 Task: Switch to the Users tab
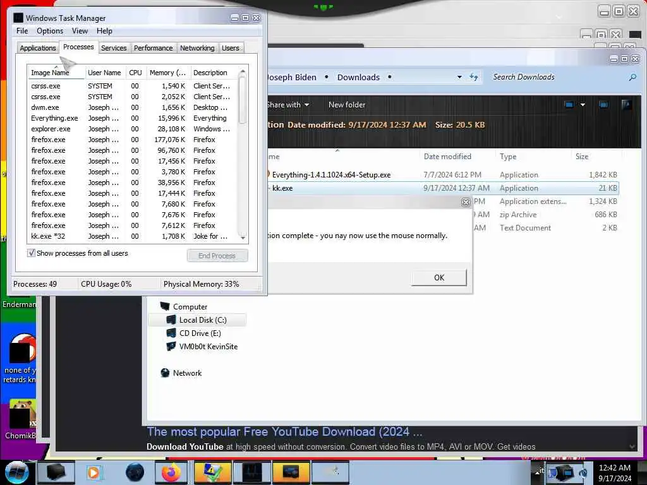(x=230, y=48)
